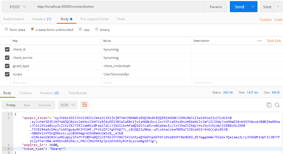Click the "token_type" line in response
This screenshot has height=154, width=283.
43,149
